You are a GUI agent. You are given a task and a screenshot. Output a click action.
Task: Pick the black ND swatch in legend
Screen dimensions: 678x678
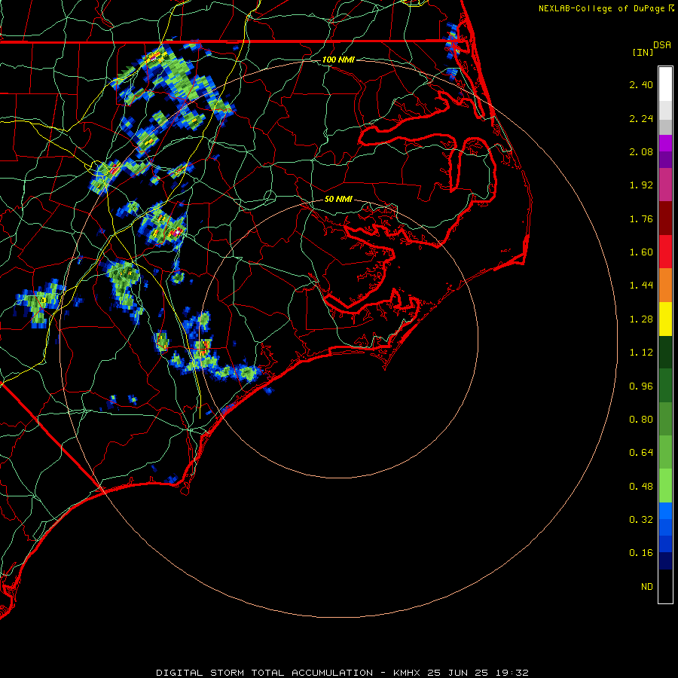point(665,586)
